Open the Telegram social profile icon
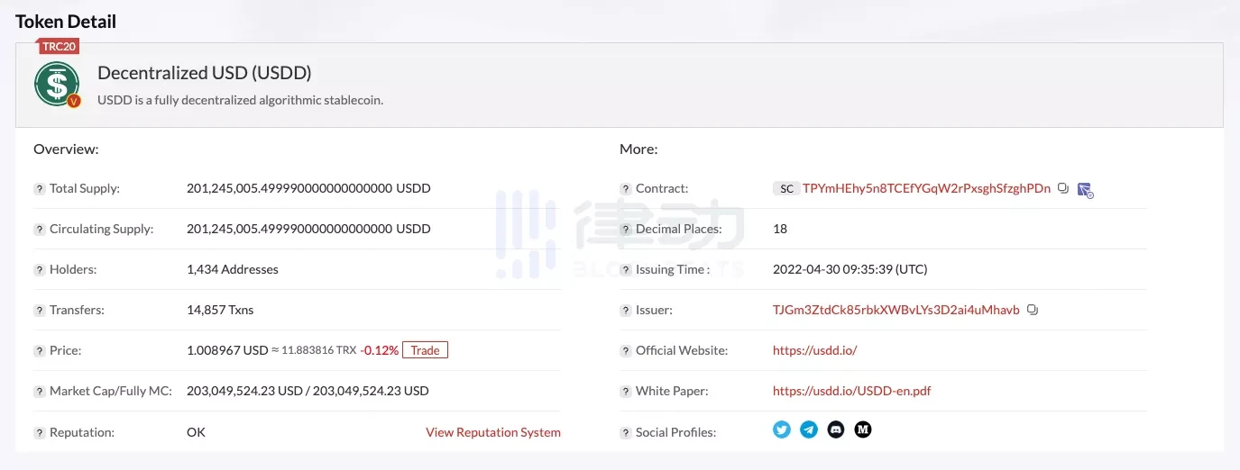The height and width of the screenshot is (470, 1240). pyautogui.click(x=809, y=429)
